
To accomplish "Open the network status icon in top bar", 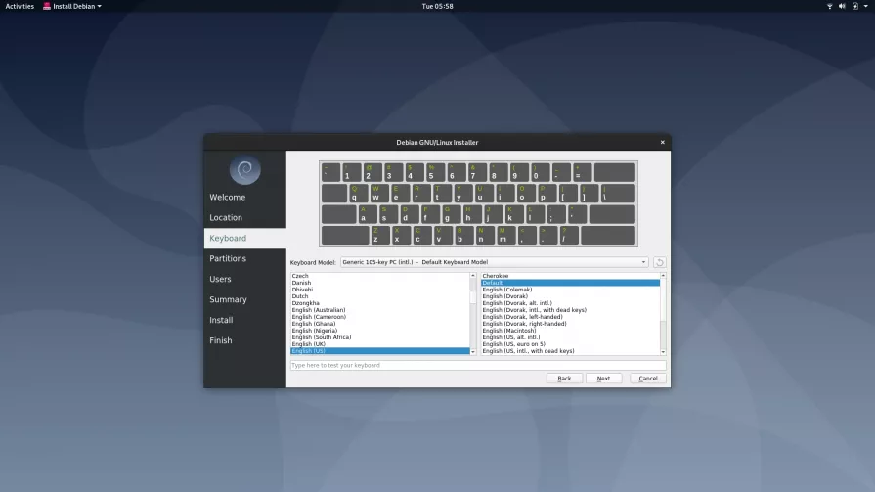I will 829,6.
